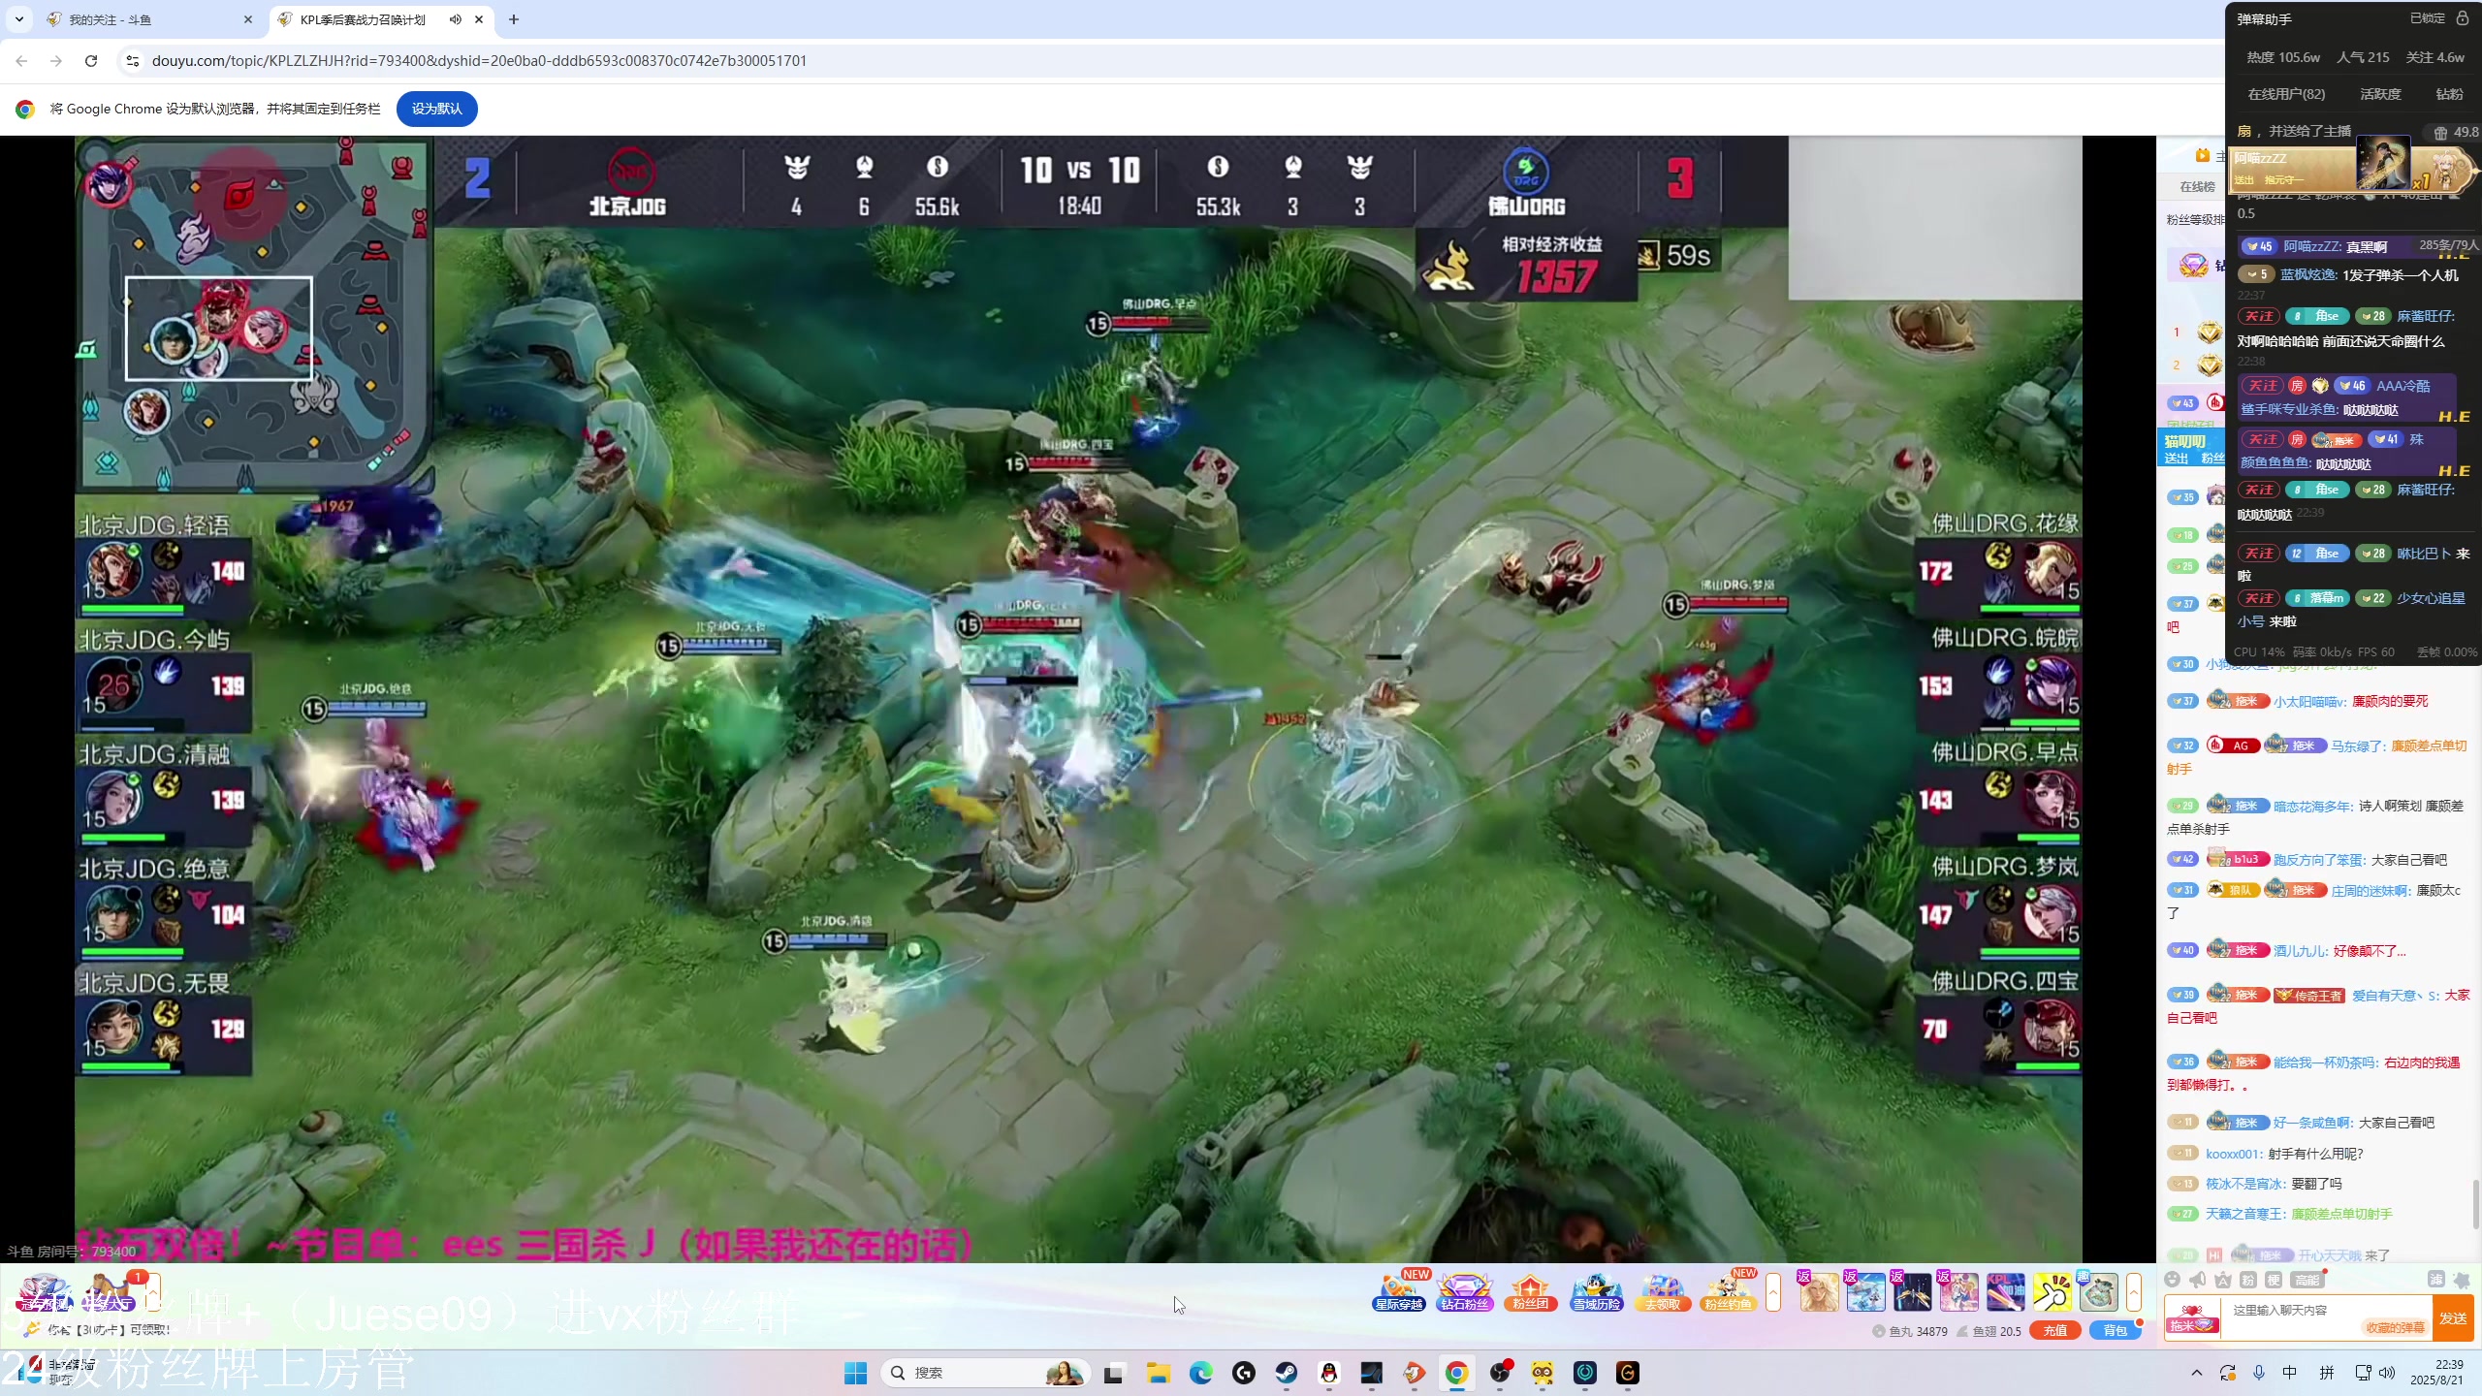Open the golden-haired hero portrait gift thumbnail
The width and height of the screenshot is (2482, 1396).
1819,1292
